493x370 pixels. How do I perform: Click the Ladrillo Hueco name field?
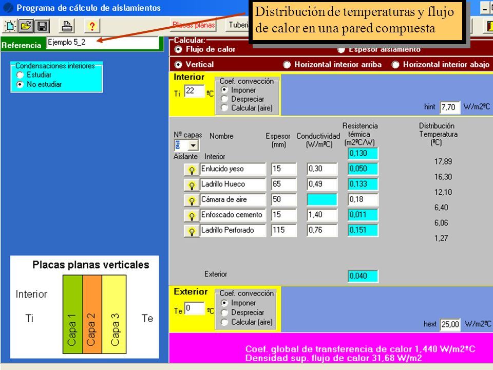pos(233,184)
